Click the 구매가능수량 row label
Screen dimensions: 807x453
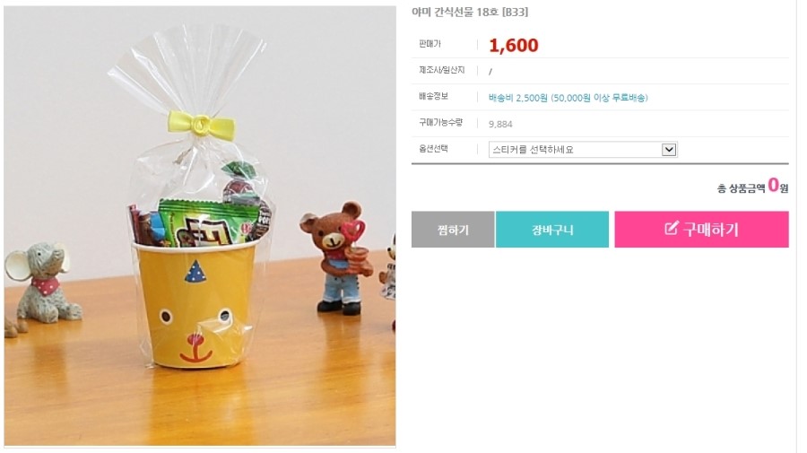point(440,123)
